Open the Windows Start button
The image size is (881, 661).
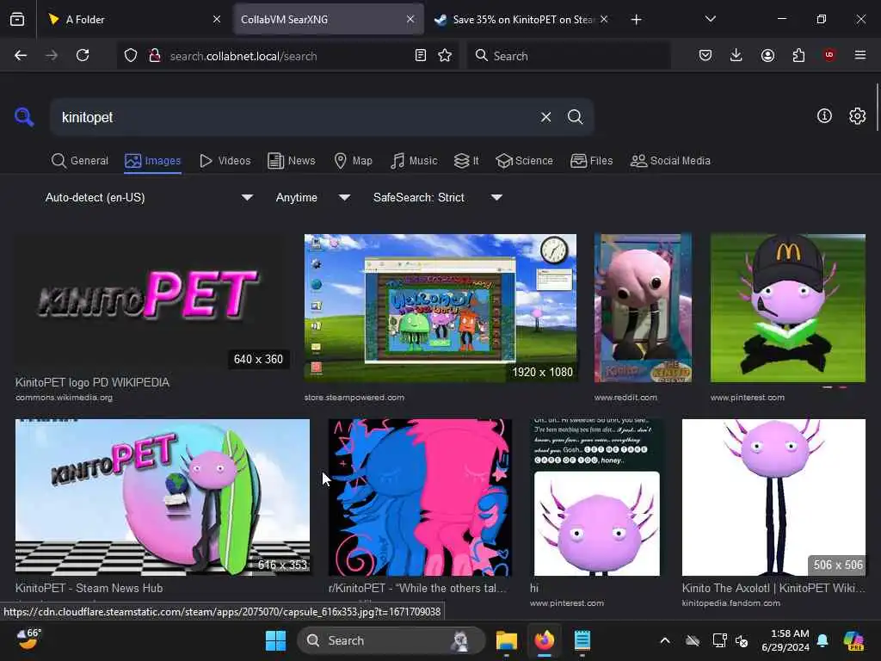(275, 640)
